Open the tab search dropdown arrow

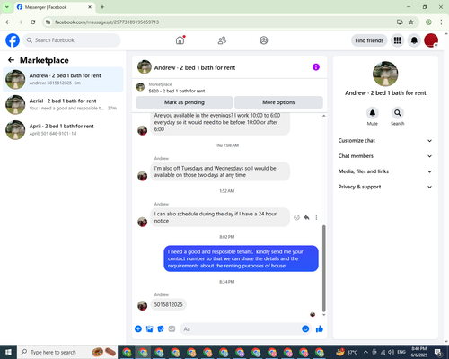(x=7, y=7)
